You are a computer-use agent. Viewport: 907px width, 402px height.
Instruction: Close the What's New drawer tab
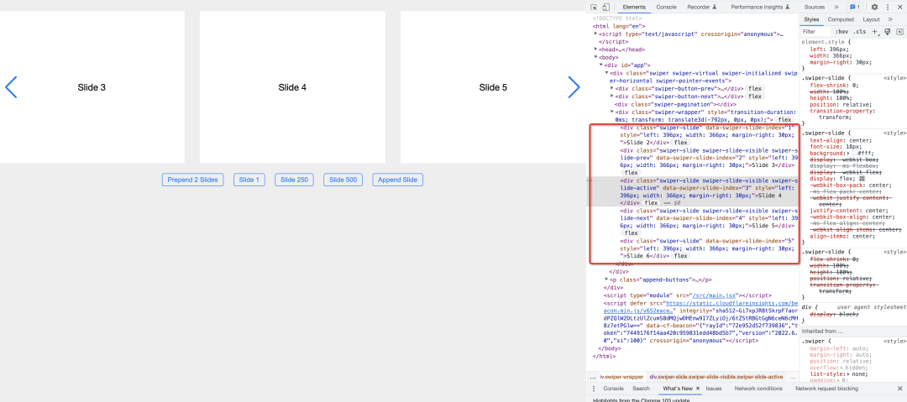(698, 388)
